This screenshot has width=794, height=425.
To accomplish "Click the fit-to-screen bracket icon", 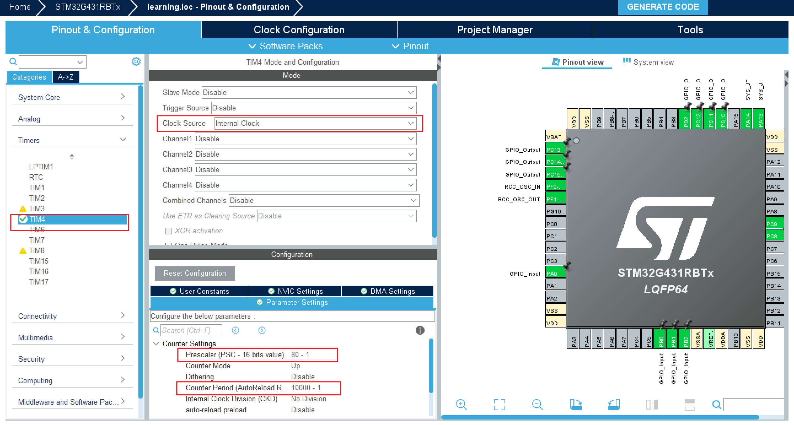I will pyautogui.click(x=499, y=404).
